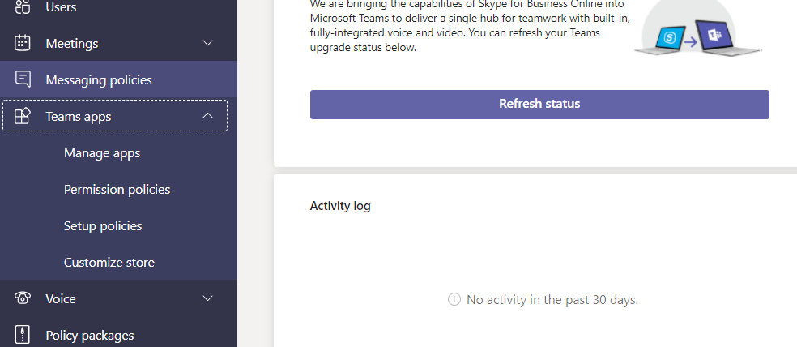The width and height of the screenshot is (797, 347).
Task: Click the Meetings calendar icon
Action: point(23,43)
